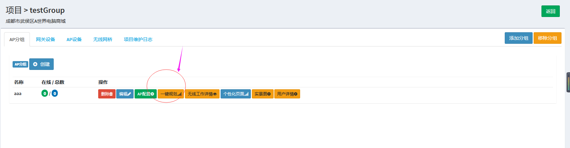Select the AP分组 tab

point(17,39)
